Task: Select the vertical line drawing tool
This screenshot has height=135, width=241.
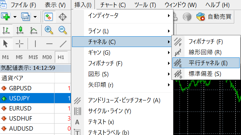Action: tap(35, 44)
